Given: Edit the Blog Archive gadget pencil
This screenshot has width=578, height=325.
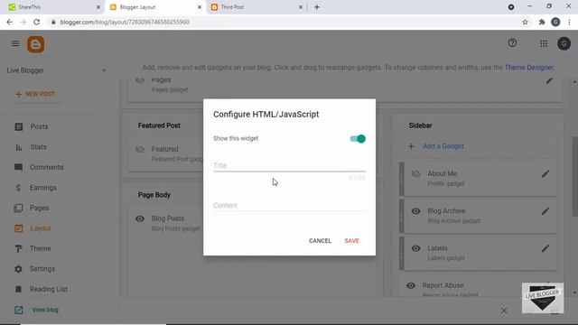Looking at the screenshot, I should [x=545, y=211].
